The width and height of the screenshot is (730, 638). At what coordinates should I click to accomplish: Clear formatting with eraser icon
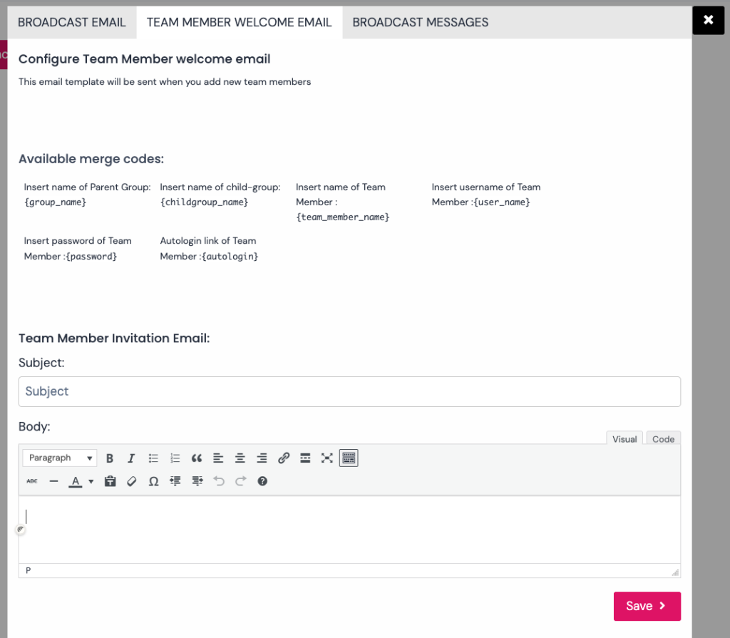pos(132,481)
